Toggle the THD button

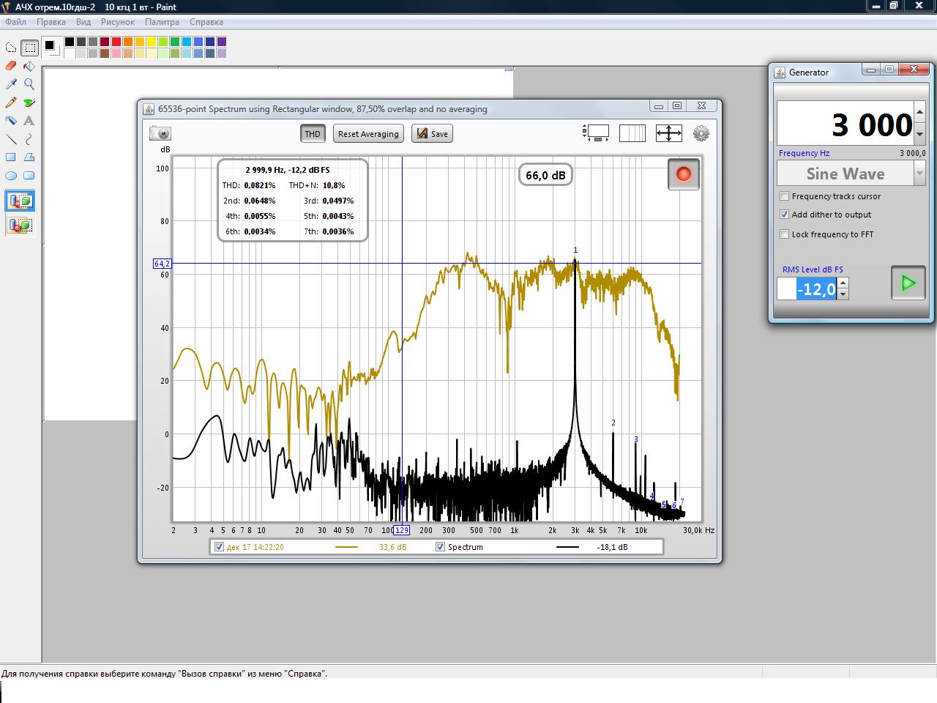(313, 134)
